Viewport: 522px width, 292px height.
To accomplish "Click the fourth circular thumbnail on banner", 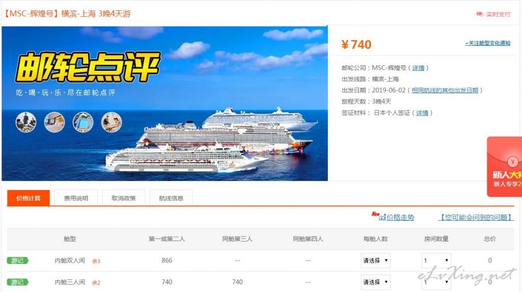I will pos(112,122).
